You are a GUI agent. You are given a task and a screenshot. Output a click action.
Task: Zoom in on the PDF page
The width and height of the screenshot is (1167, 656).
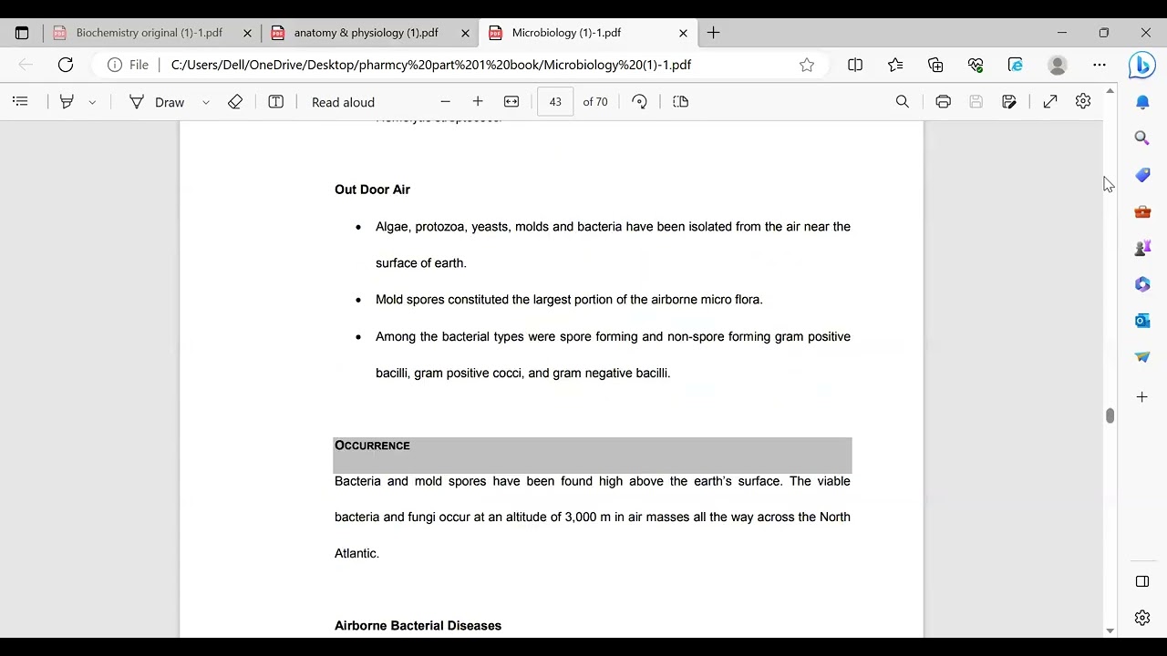(x=478, y=102)
